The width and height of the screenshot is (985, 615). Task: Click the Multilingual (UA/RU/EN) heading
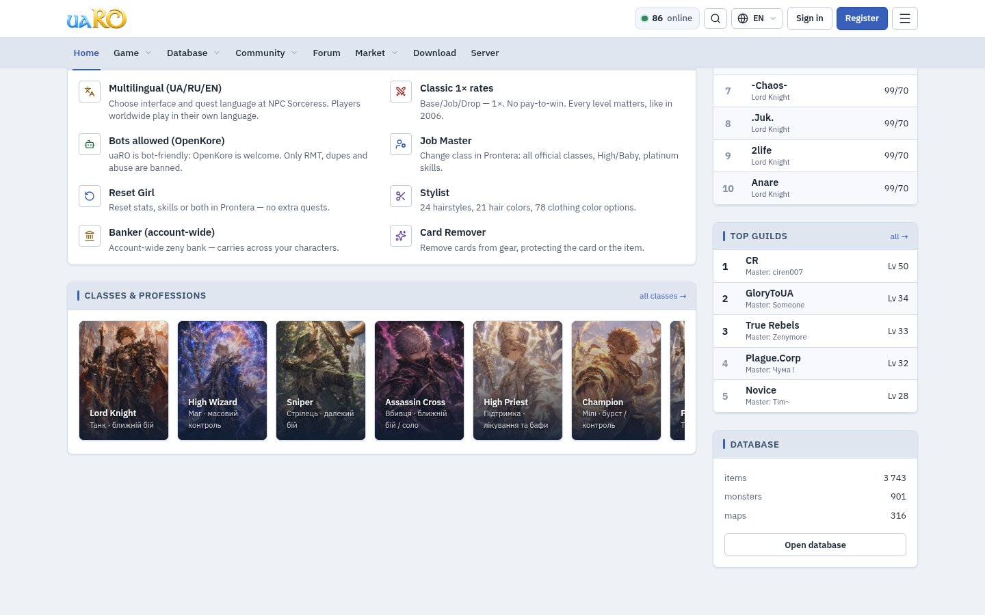(165, 88)
